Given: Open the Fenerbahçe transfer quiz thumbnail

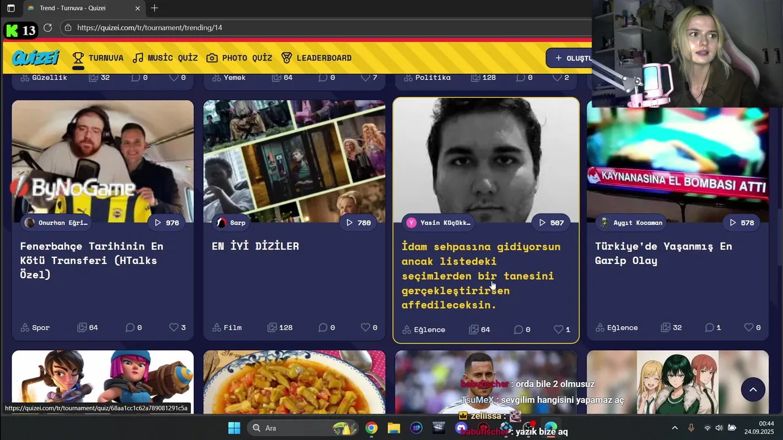Looking at the screenshot, I should 103,161.
